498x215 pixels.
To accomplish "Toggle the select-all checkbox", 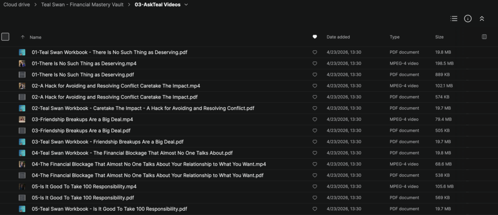I will (5, 37).
